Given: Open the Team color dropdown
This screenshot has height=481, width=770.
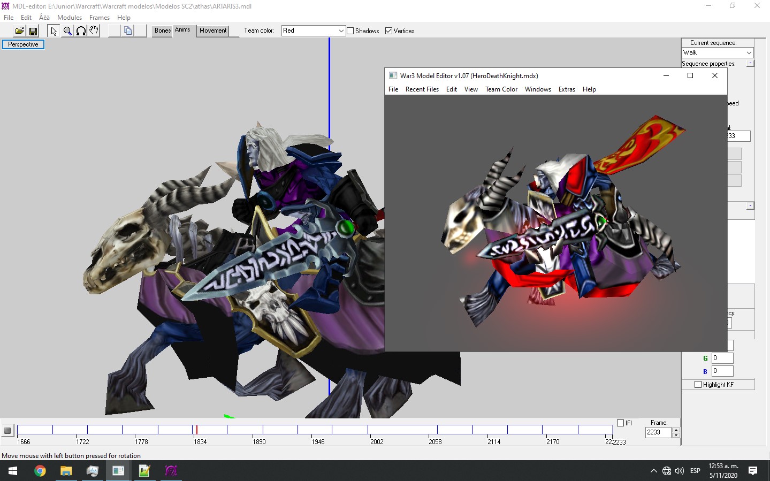Looking at the screenshot, I should tap(314, 31).
